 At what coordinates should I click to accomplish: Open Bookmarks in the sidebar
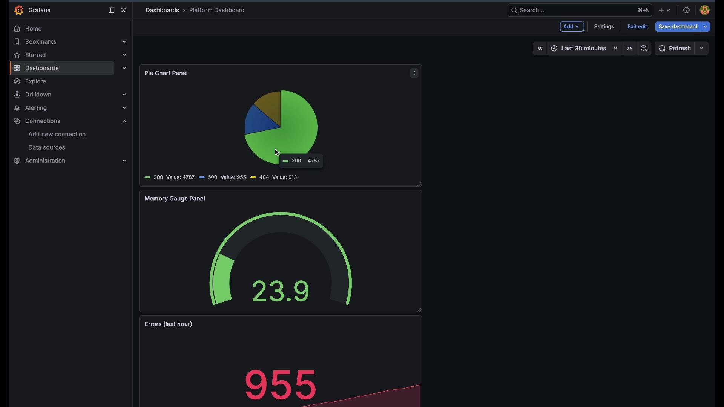tap(41, 42)
